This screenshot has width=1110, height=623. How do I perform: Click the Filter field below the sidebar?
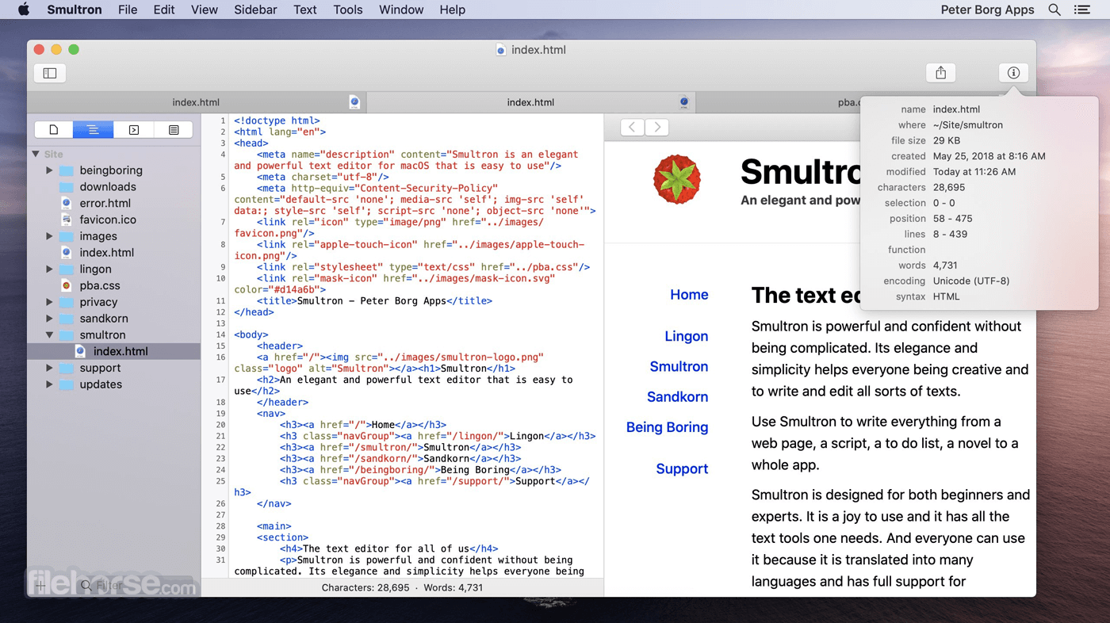135,587
